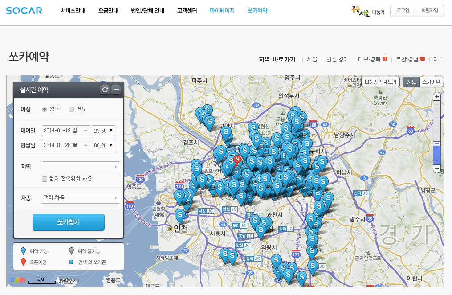Click the airport icon near 김포국제

(x=216, y=164)
